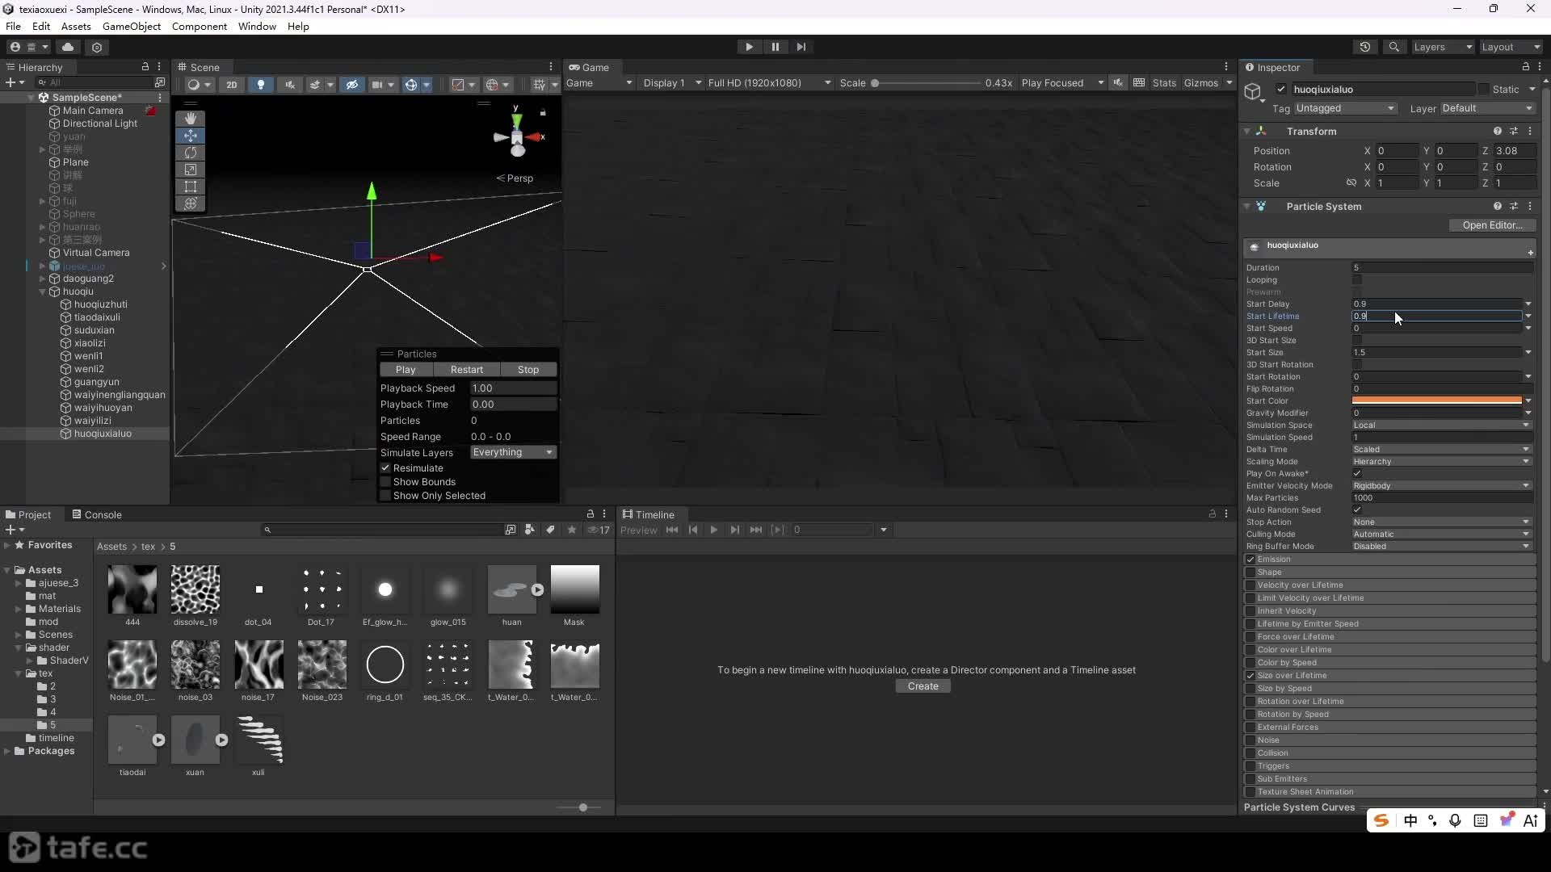Toggle the Emission module checkbox
Viewport: 1551px width, 872px height.
pos(1250,560)
